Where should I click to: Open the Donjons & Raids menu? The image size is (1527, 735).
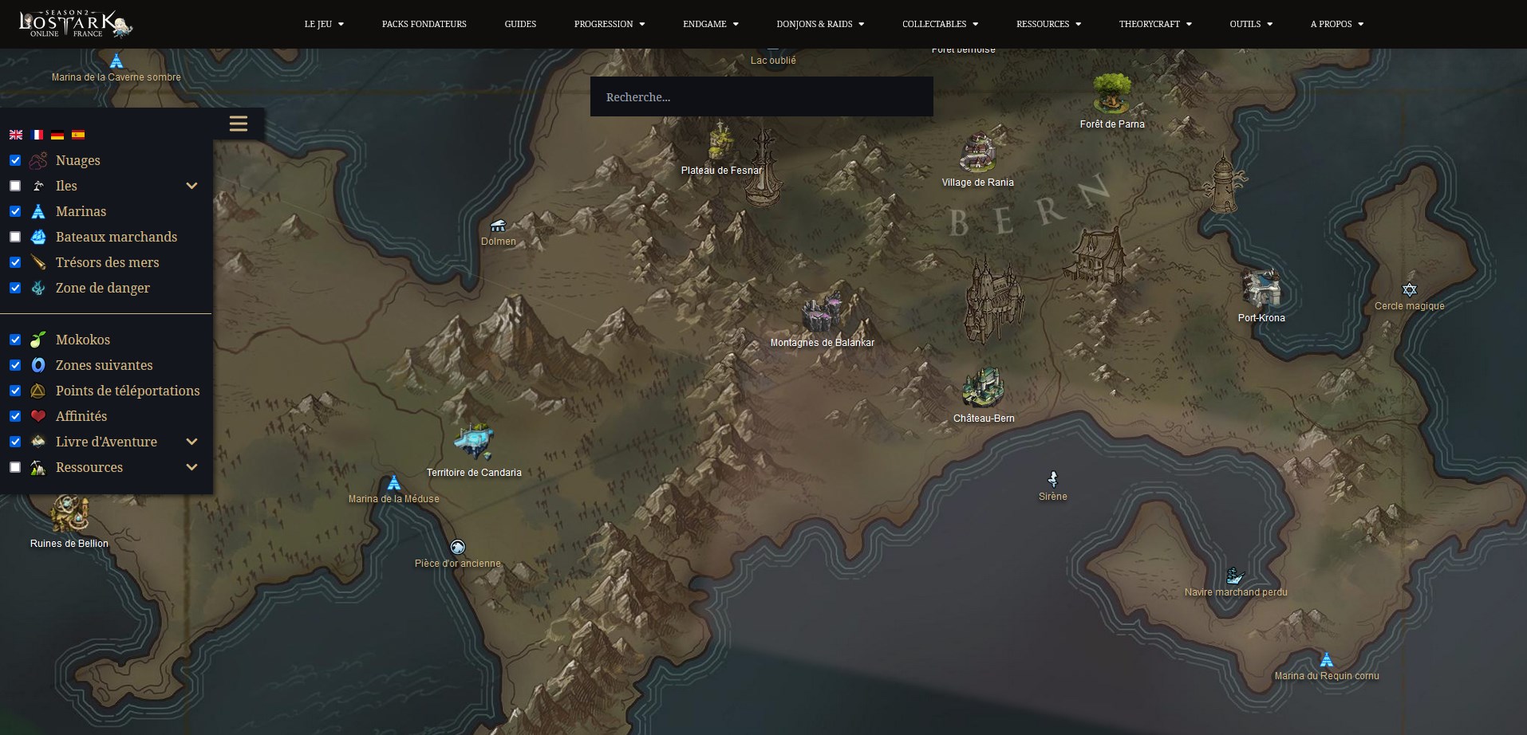pyautogui.click(x=819, y=24)
